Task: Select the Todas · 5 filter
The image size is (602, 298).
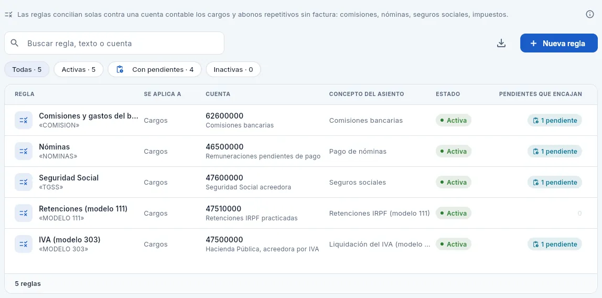Action: pos(27,69)
